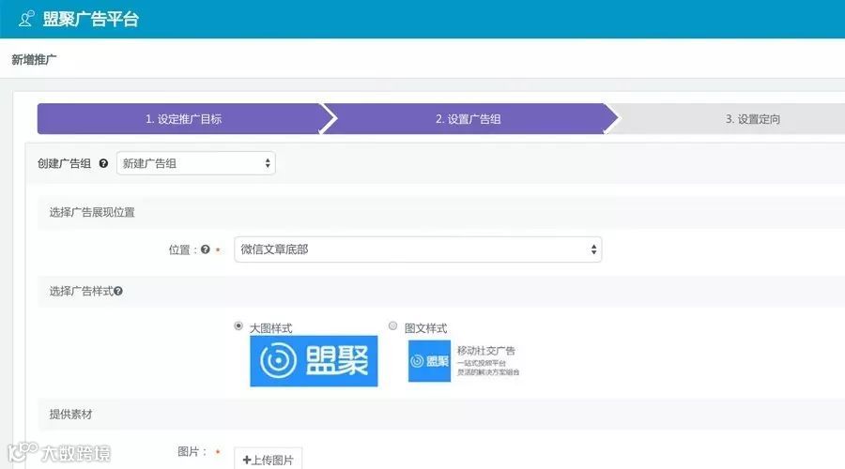The height and width of the screenshot is (469, 845).
Task: Open the 新建广告组 dropdown
Action: coord(196,163)
